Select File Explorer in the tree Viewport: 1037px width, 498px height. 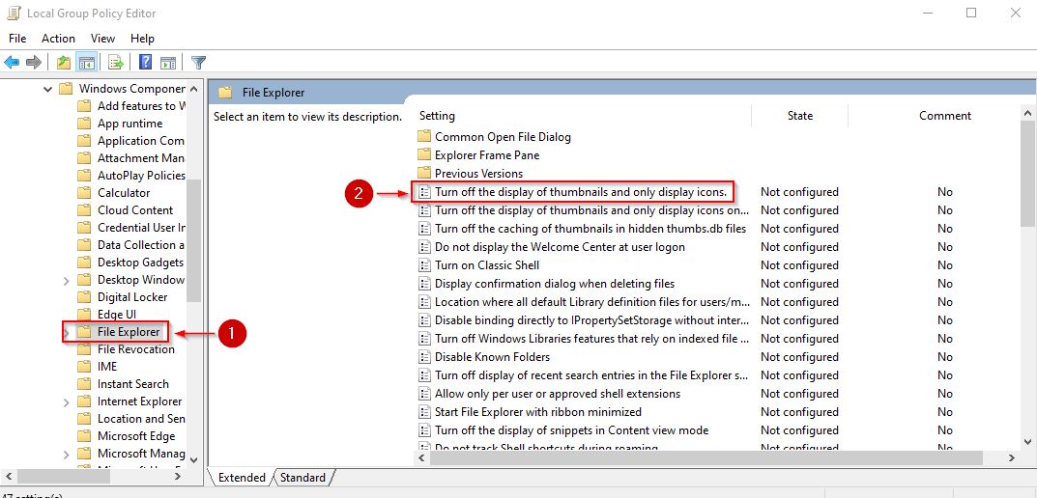click(x=129, y=332)
